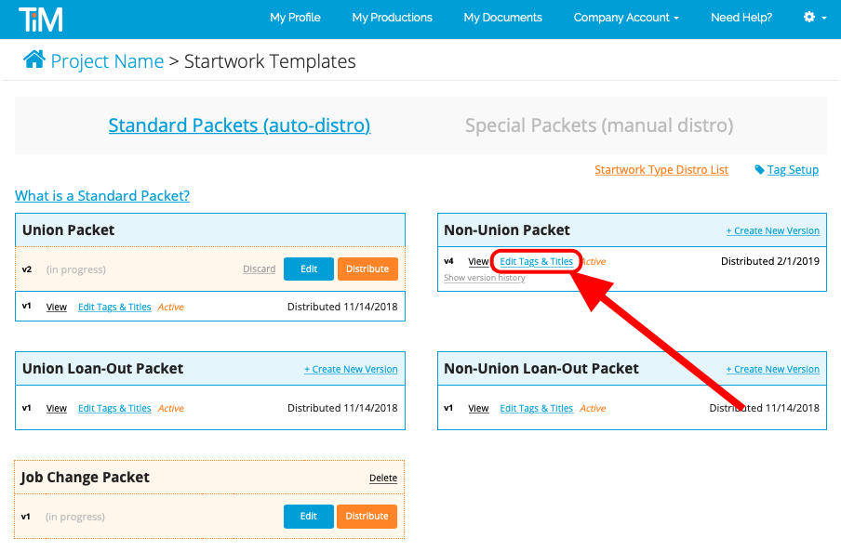Click the tag icon beside Tag Setup
The image size is (841, 551).
point(759,170)
